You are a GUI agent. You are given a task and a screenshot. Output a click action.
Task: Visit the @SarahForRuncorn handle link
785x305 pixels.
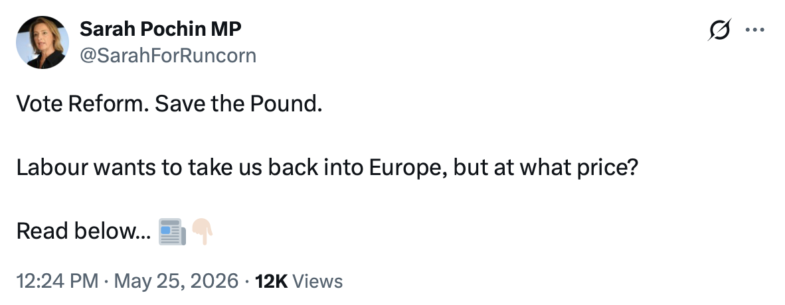[x=168, y=56]
